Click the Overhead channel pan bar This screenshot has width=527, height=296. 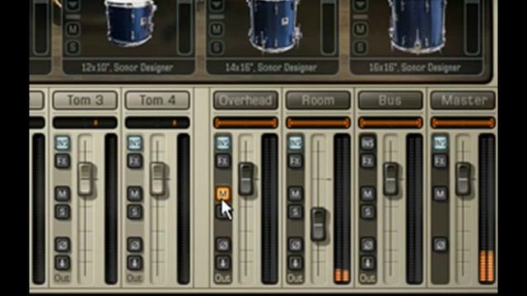pos(245,123)
